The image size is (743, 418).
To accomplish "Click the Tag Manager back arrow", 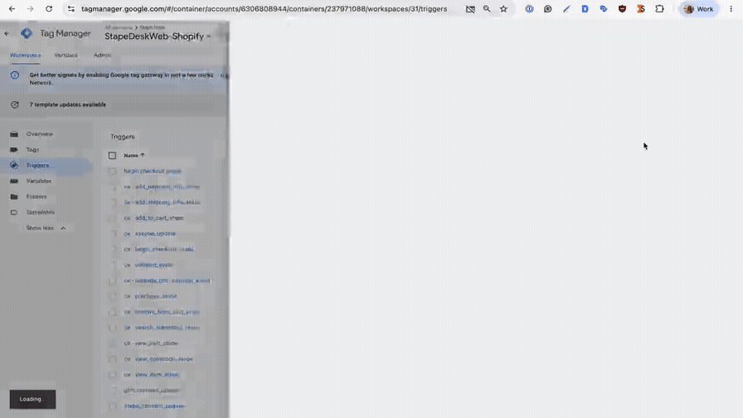I will pos(7,34).
